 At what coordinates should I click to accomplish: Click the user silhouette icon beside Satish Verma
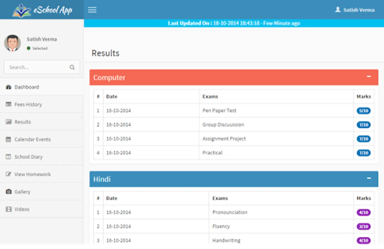pos(338,10)
